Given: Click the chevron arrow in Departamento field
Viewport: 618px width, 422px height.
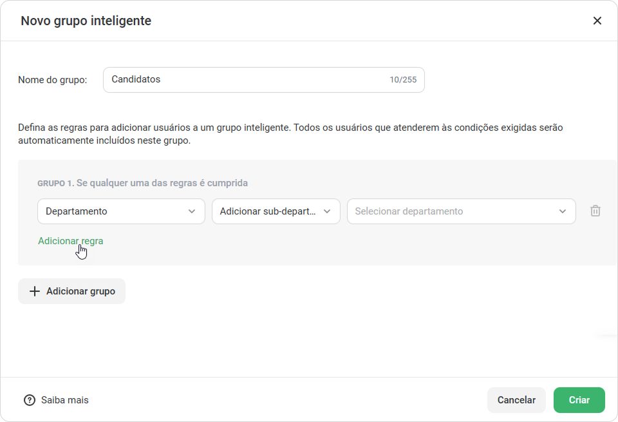Looking at the screenshot, I should coord(192,211).
